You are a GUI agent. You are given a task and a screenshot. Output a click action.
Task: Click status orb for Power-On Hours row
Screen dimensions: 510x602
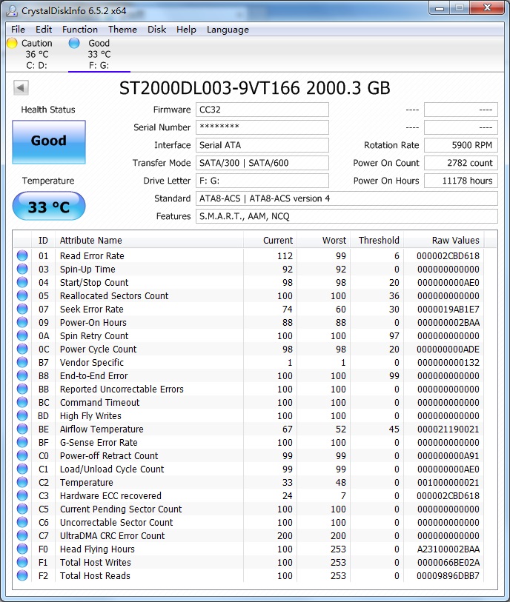tap(22, 323)
